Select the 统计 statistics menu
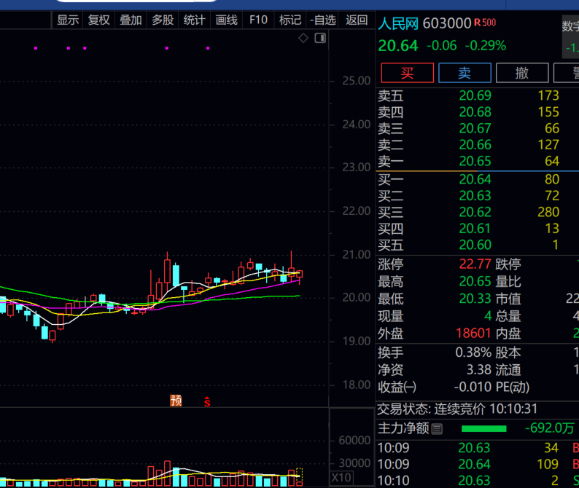The width and height of the screenshot is (579, 488). [194, 20]
